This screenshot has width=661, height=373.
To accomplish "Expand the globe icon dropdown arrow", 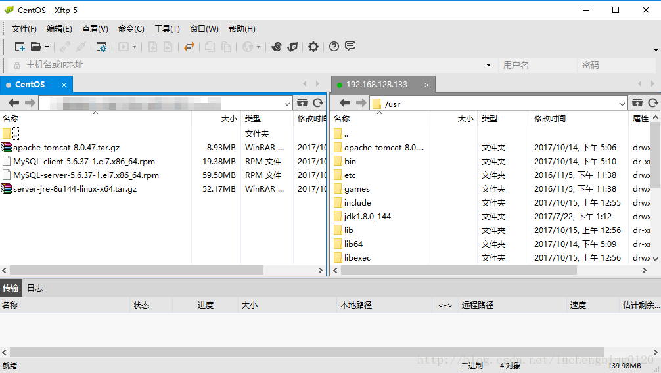I will click(258, 47).
